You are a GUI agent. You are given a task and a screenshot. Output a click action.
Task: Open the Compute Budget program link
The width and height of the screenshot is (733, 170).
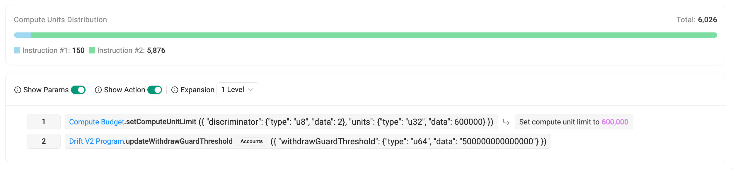coord(97,122)
